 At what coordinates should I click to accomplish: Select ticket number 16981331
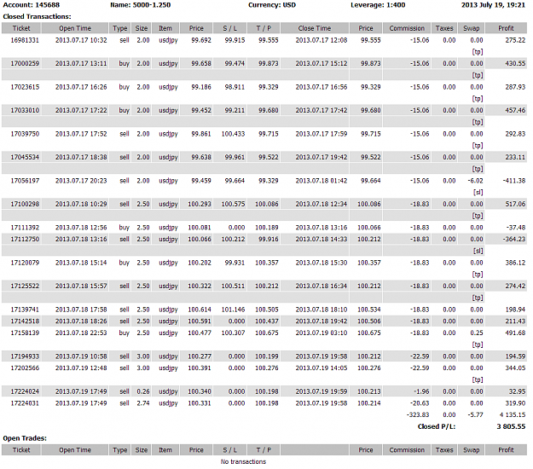click(x=25, y=40)
